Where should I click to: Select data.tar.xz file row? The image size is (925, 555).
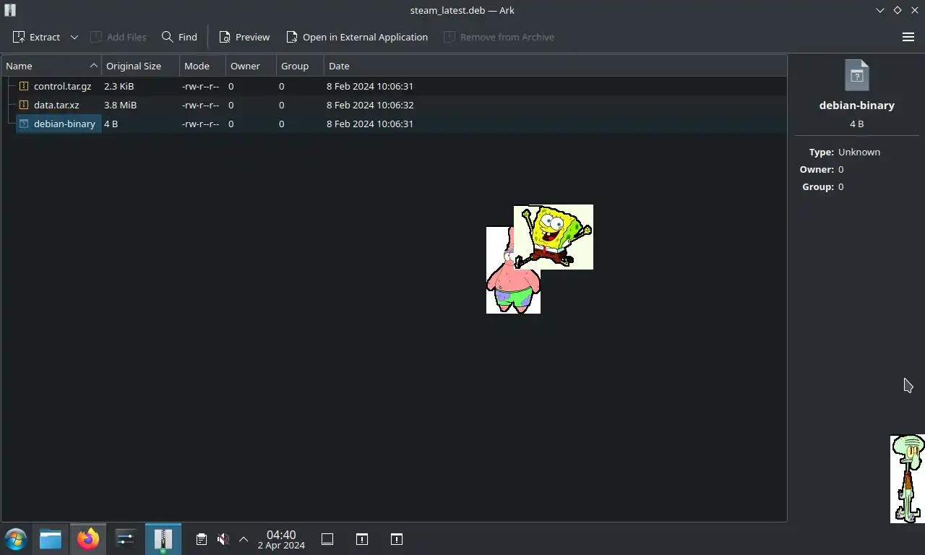point(394,105)
